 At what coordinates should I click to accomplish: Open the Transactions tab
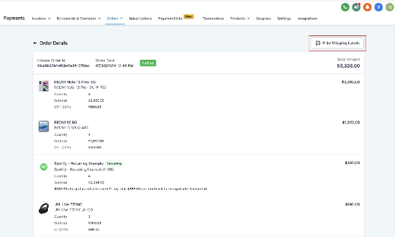point(213,18)
